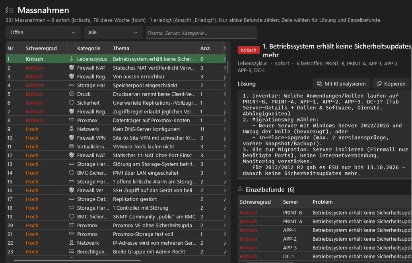Click the Proxmox list icon in row 8

[x=72, y=120]
